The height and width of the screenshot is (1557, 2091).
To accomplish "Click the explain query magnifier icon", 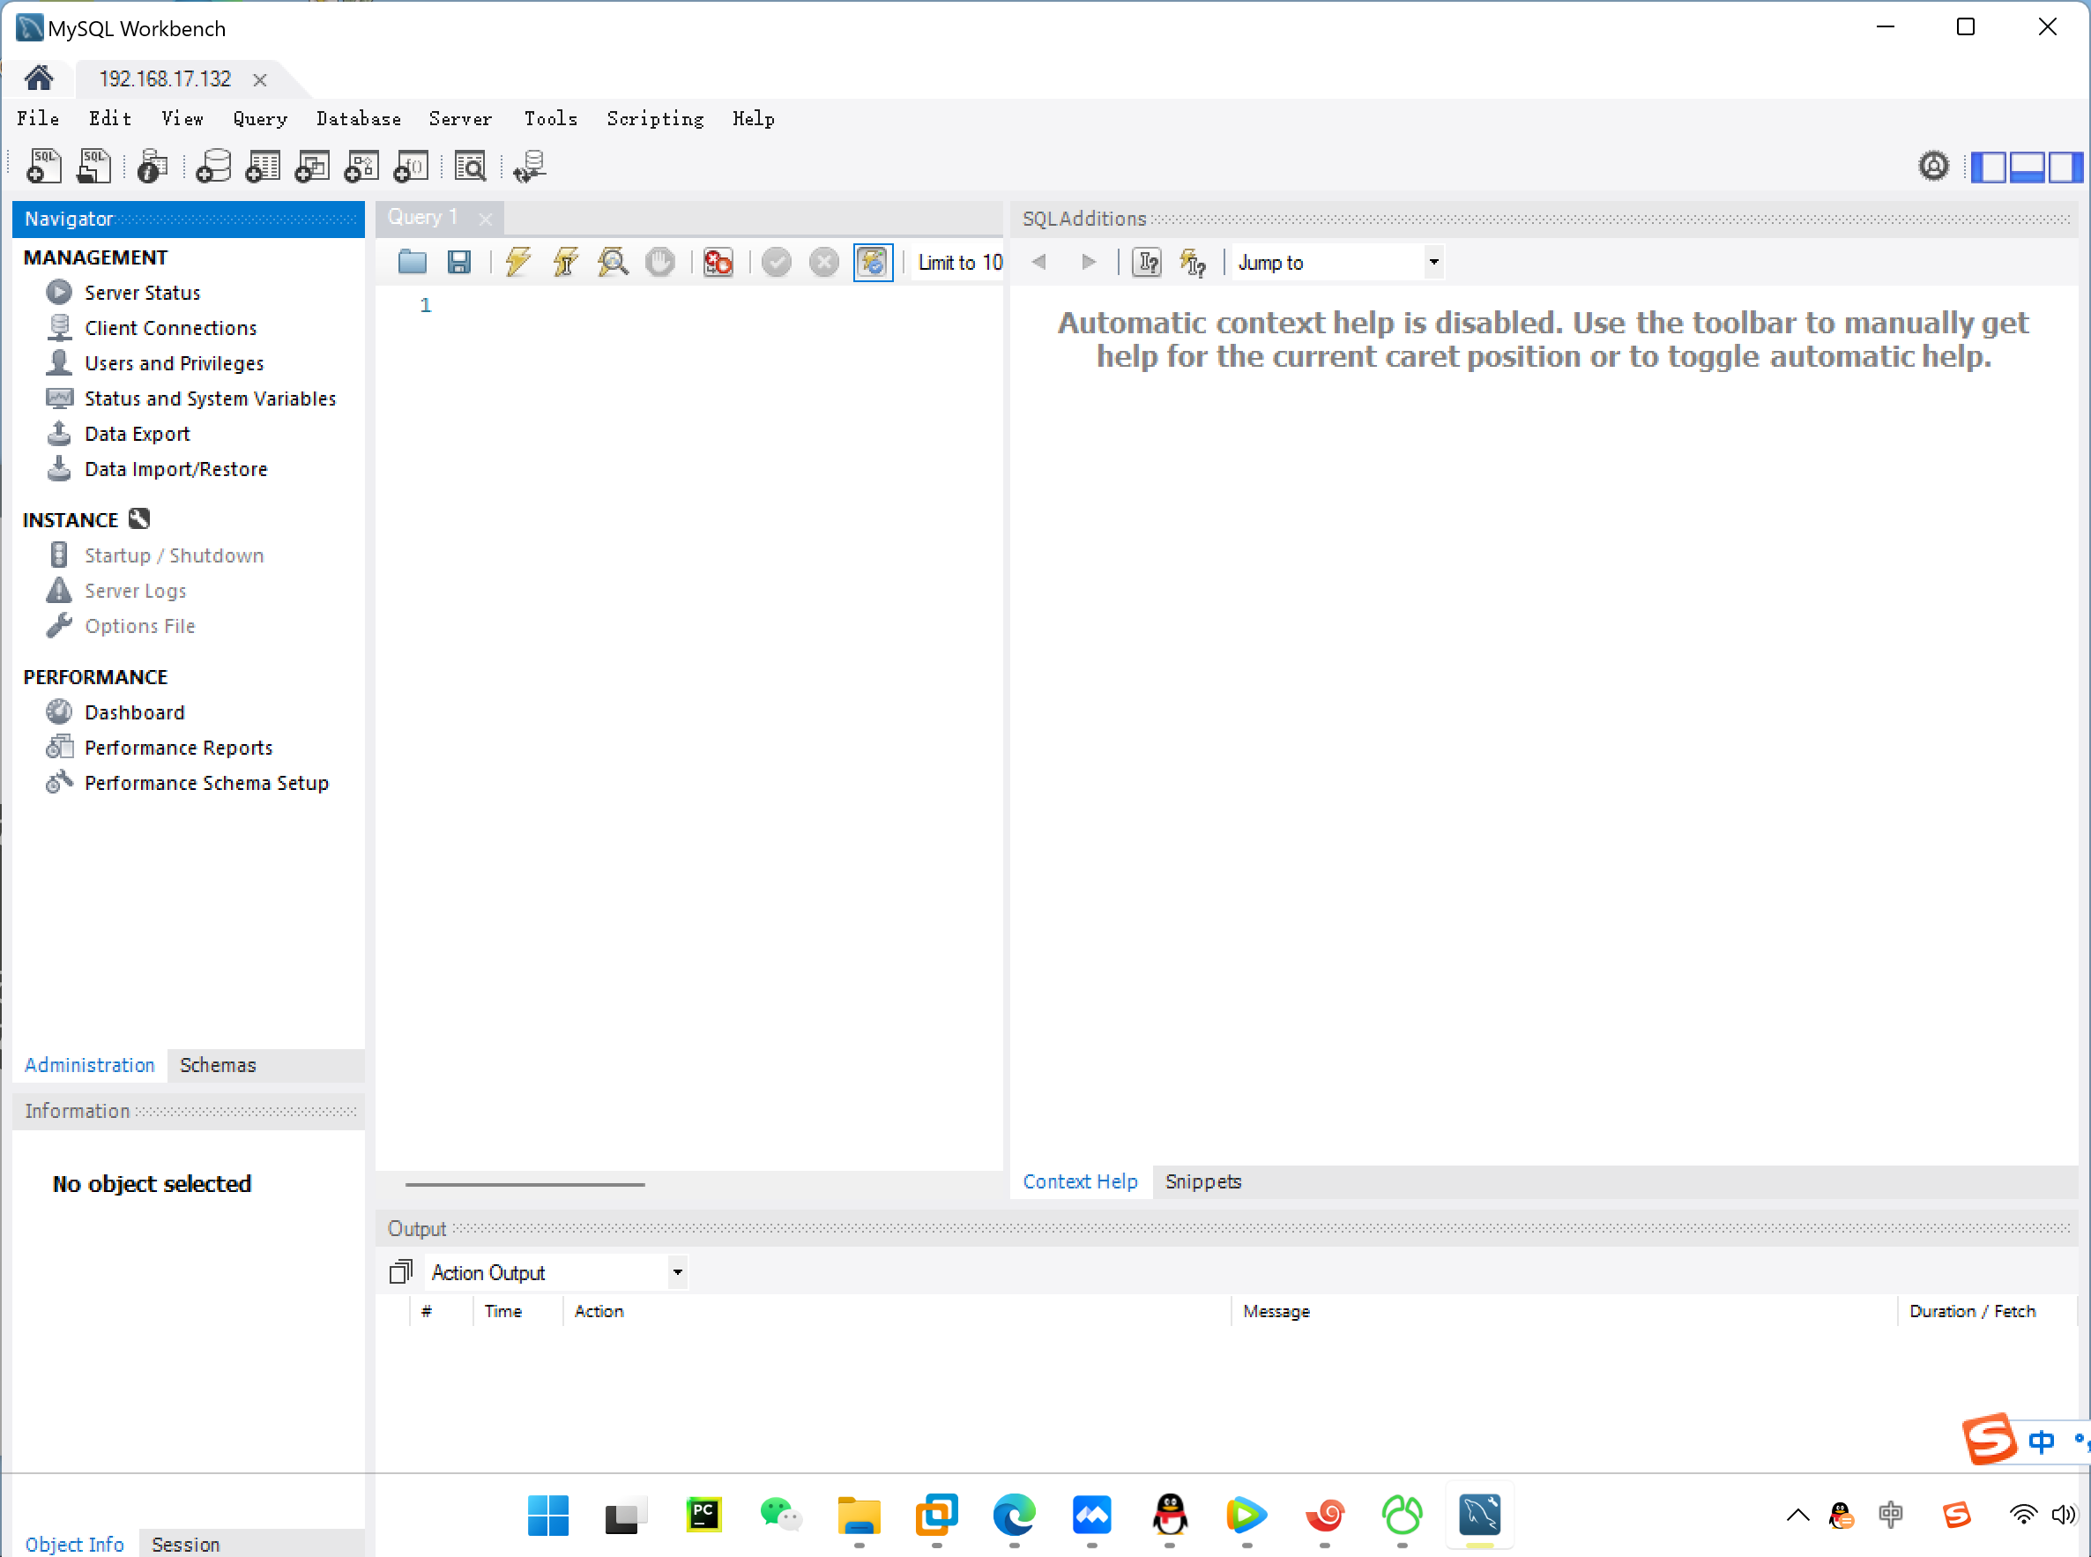I will coord(613,262).
